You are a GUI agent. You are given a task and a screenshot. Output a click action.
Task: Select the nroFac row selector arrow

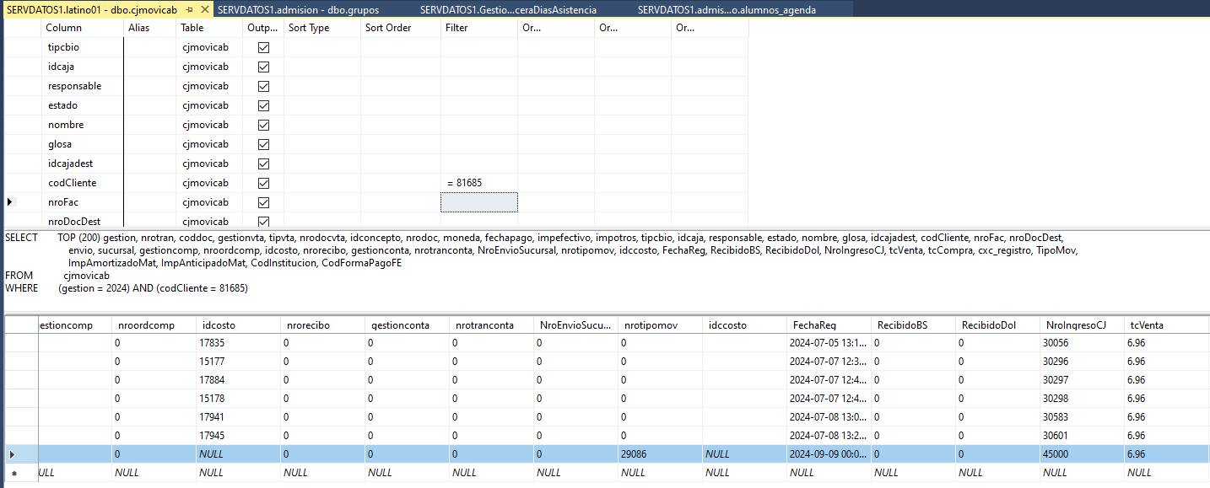coord(11,202)
